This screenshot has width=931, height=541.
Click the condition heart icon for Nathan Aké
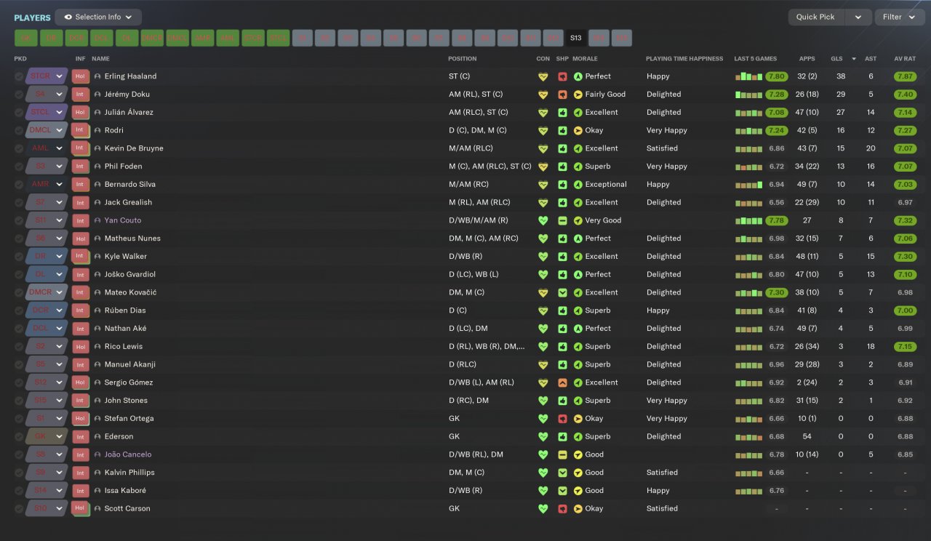543,329
